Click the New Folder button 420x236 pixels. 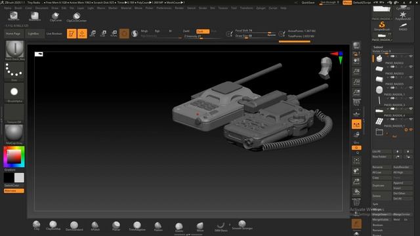[x=381, y=157]
